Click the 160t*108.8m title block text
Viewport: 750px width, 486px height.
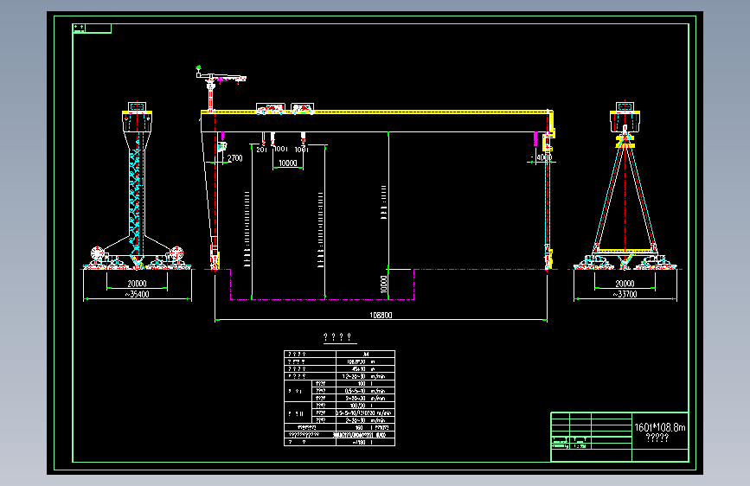tap(659, 427)
